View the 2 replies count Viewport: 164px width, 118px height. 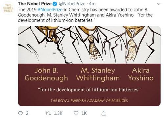point(27,113)
